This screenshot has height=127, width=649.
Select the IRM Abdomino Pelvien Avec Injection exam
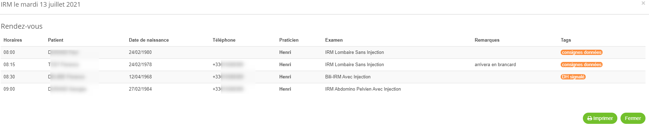tap(363, 89)
